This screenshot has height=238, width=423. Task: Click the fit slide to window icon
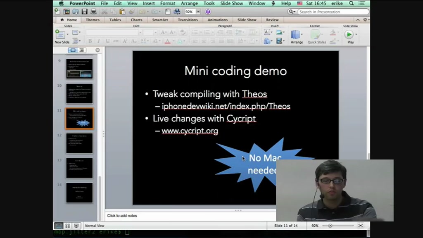coord(360,226)
